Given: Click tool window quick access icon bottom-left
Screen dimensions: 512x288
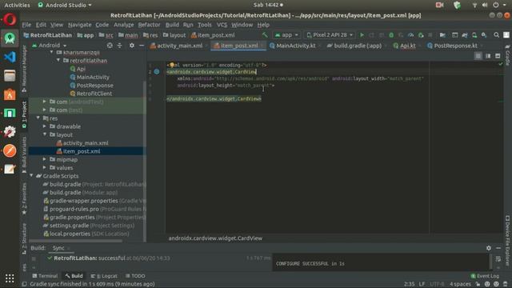Looking at the screenshot, I should 24,284.
